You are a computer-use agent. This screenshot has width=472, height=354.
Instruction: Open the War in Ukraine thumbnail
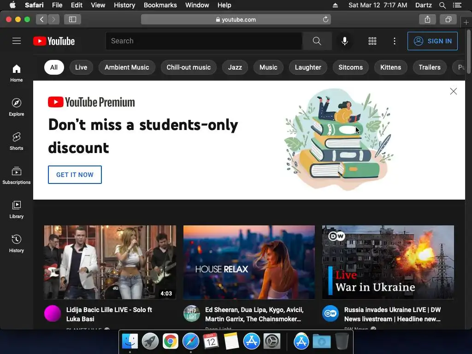[388, 262]
